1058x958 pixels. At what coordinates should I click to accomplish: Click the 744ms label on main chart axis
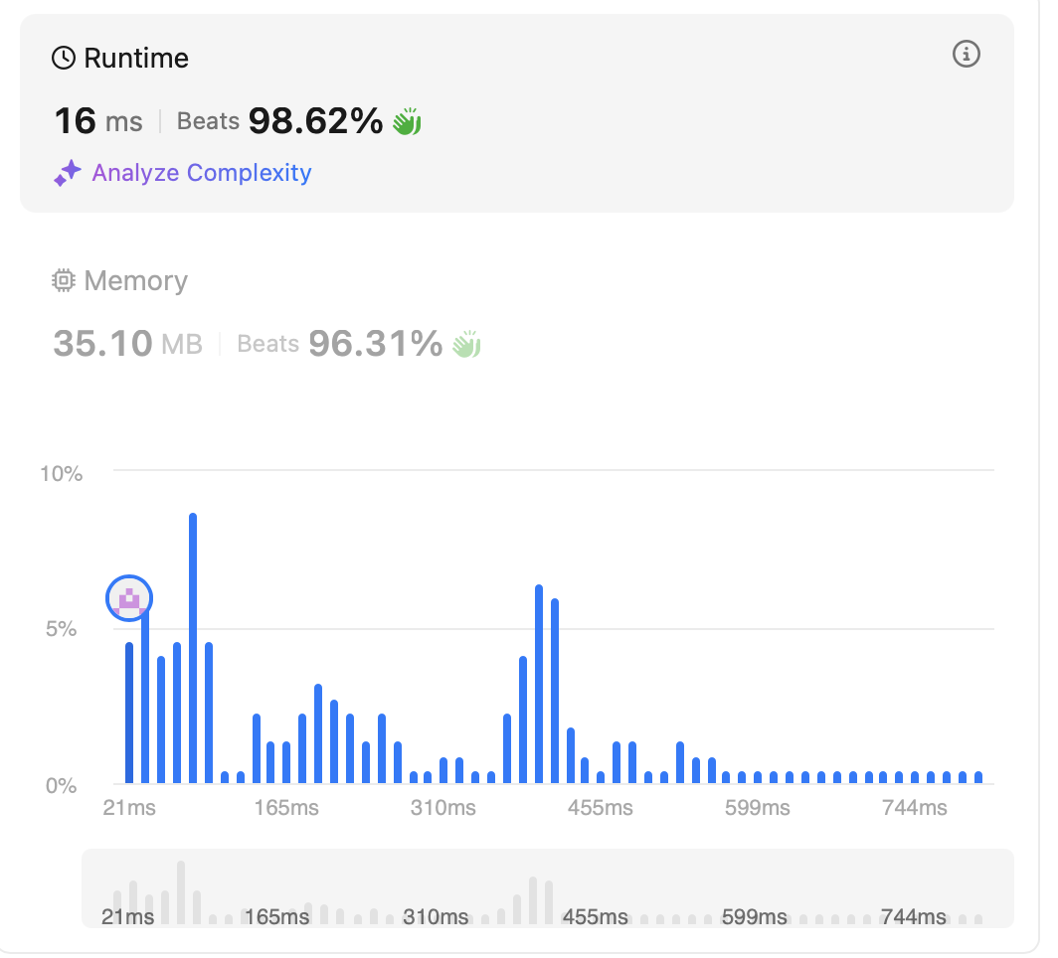[x=914, y=808]
